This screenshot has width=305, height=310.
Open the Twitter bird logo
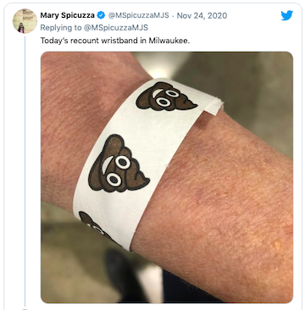click(x=287, y=15)
